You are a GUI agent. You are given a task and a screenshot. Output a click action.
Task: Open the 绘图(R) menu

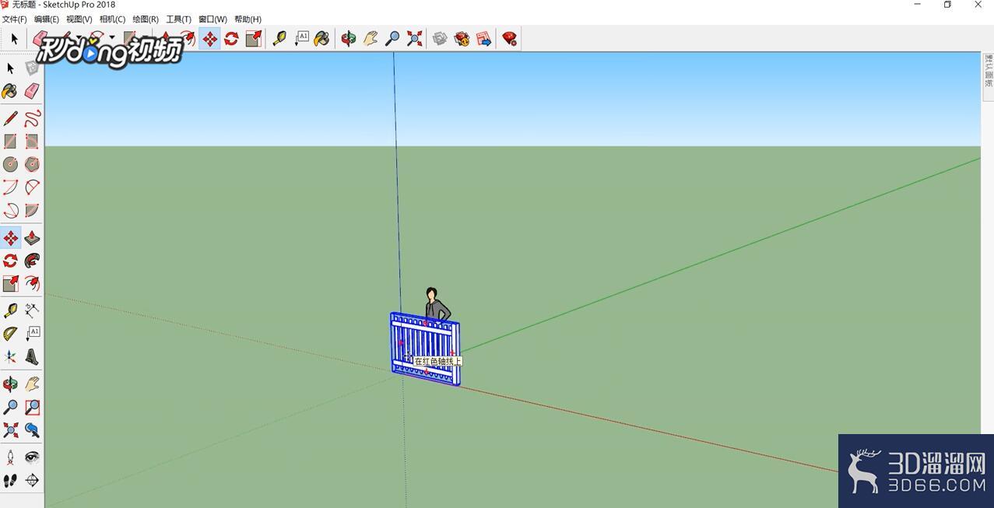(x=146, y=19)
